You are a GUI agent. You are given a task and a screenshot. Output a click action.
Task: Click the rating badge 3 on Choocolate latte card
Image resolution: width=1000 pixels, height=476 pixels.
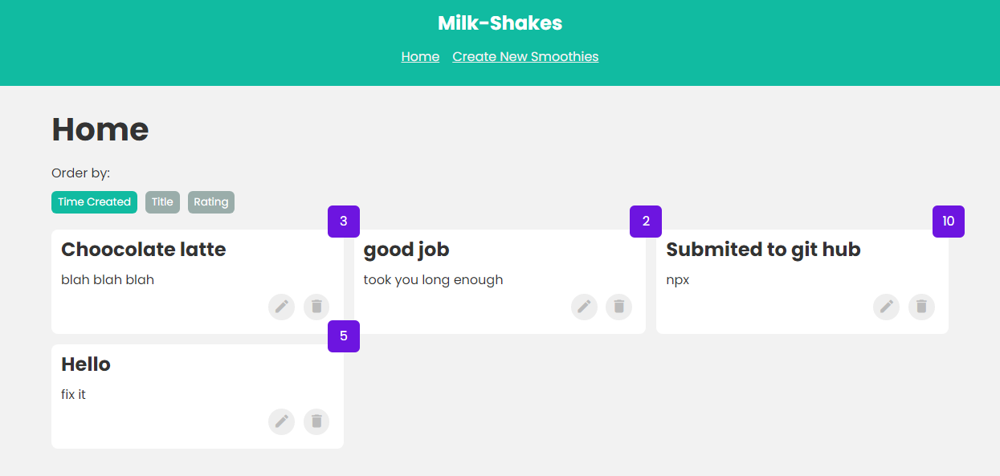[x=344, y=221]
